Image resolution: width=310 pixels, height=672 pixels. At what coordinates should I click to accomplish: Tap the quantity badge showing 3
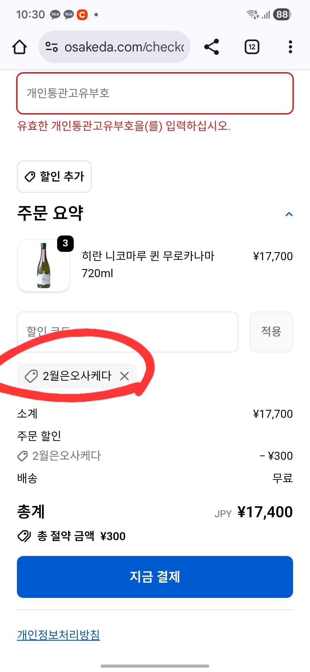point(65,244)
